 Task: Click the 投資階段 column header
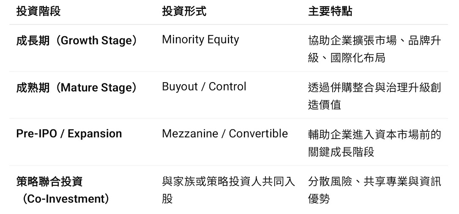[x=38, y=11]
